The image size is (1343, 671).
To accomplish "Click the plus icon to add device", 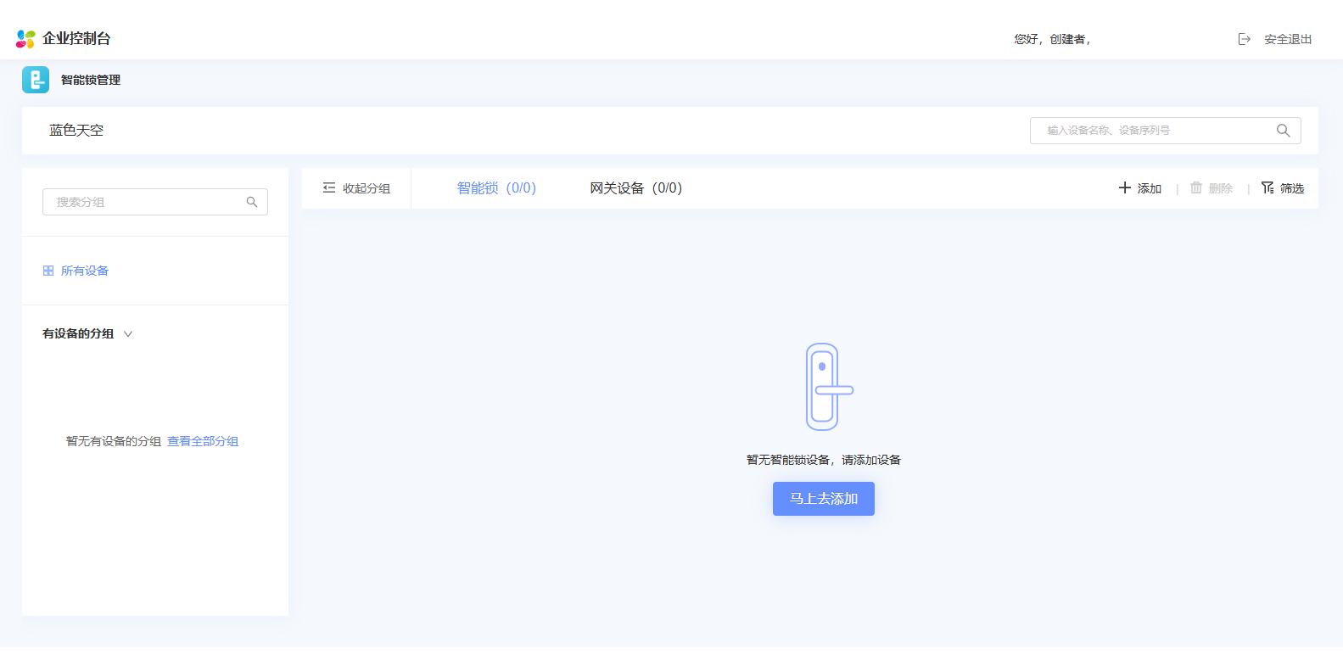I will tap(1125, 187).
